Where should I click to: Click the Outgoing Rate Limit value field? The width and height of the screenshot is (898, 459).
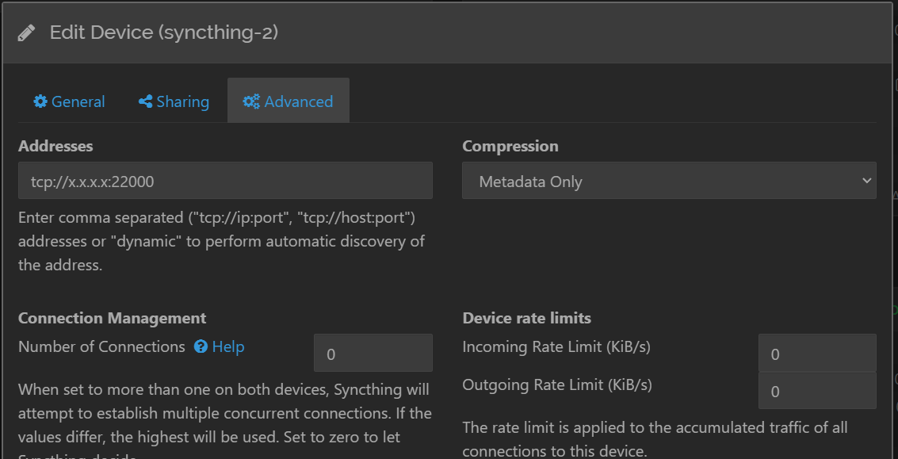pyautogui.click(x=816, y=391)
